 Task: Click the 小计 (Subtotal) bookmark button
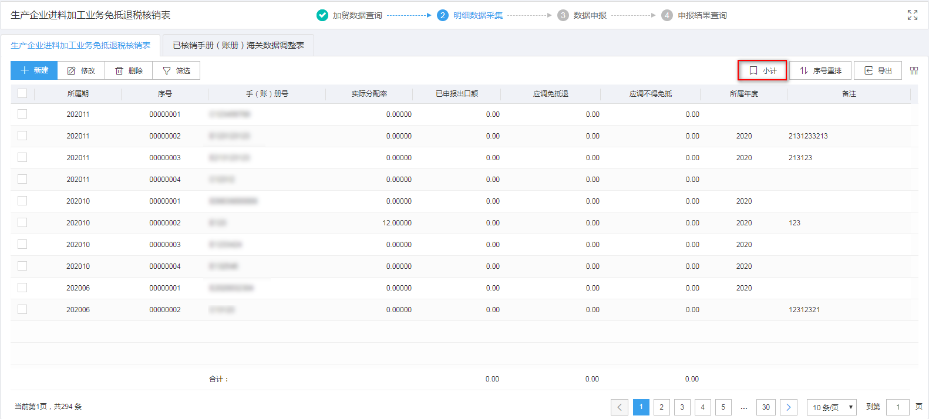[x=762, y=70]
